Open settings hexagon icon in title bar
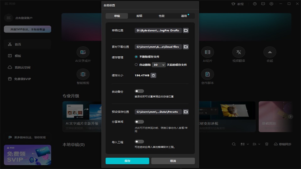 click(x=271, y=4)
